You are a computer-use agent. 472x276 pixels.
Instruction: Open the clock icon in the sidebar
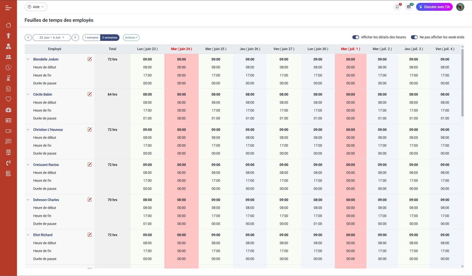coord(8,67)
